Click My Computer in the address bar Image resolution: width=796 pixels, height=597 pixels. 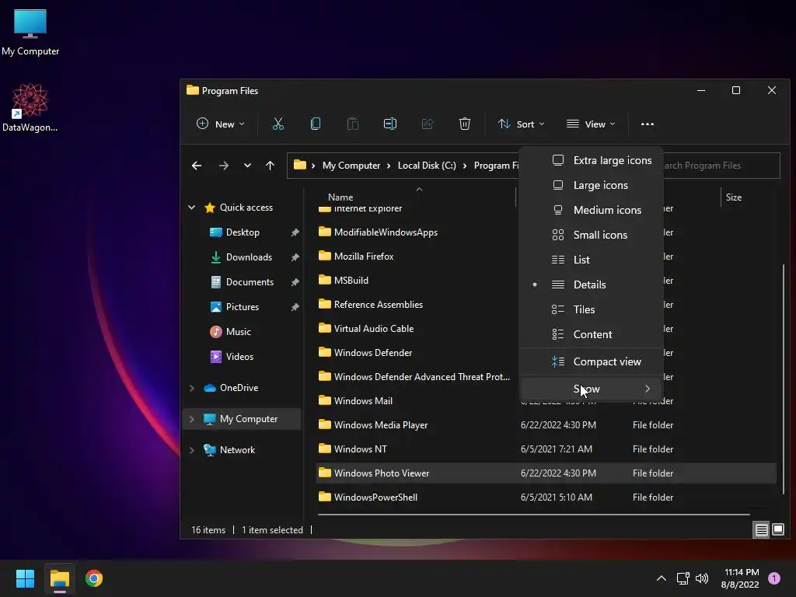pyautogui.click(x=351, y=166)
